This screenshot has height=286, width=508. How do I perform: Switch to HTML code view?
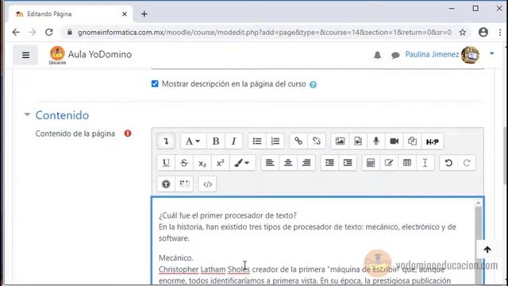207,184
